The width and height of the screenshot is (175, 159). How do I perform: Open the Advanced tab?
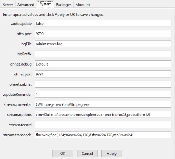(26, 5)
